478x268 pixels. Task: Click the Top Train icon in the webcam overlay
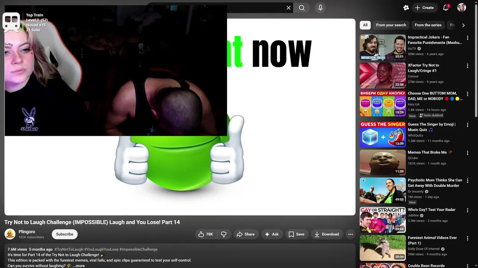(11, 22)
